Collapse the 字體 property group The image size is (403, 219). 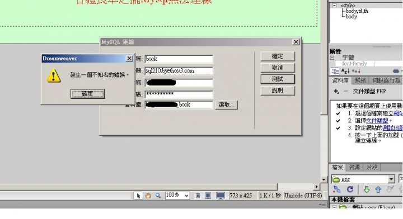click(x=332, y=58)
